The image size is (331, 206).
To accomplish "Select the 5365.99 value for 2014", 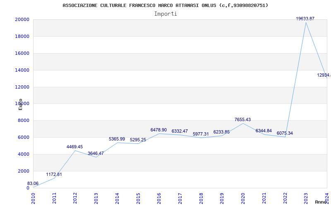I will (117, 139).
